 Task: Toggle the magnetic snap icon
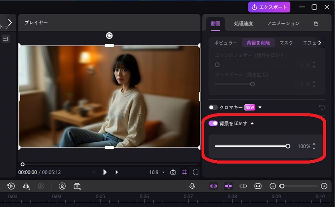pos(228,186)
